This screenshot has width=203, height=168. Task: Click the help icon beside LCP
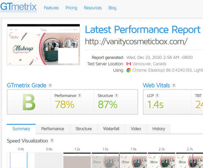point(157,95)
